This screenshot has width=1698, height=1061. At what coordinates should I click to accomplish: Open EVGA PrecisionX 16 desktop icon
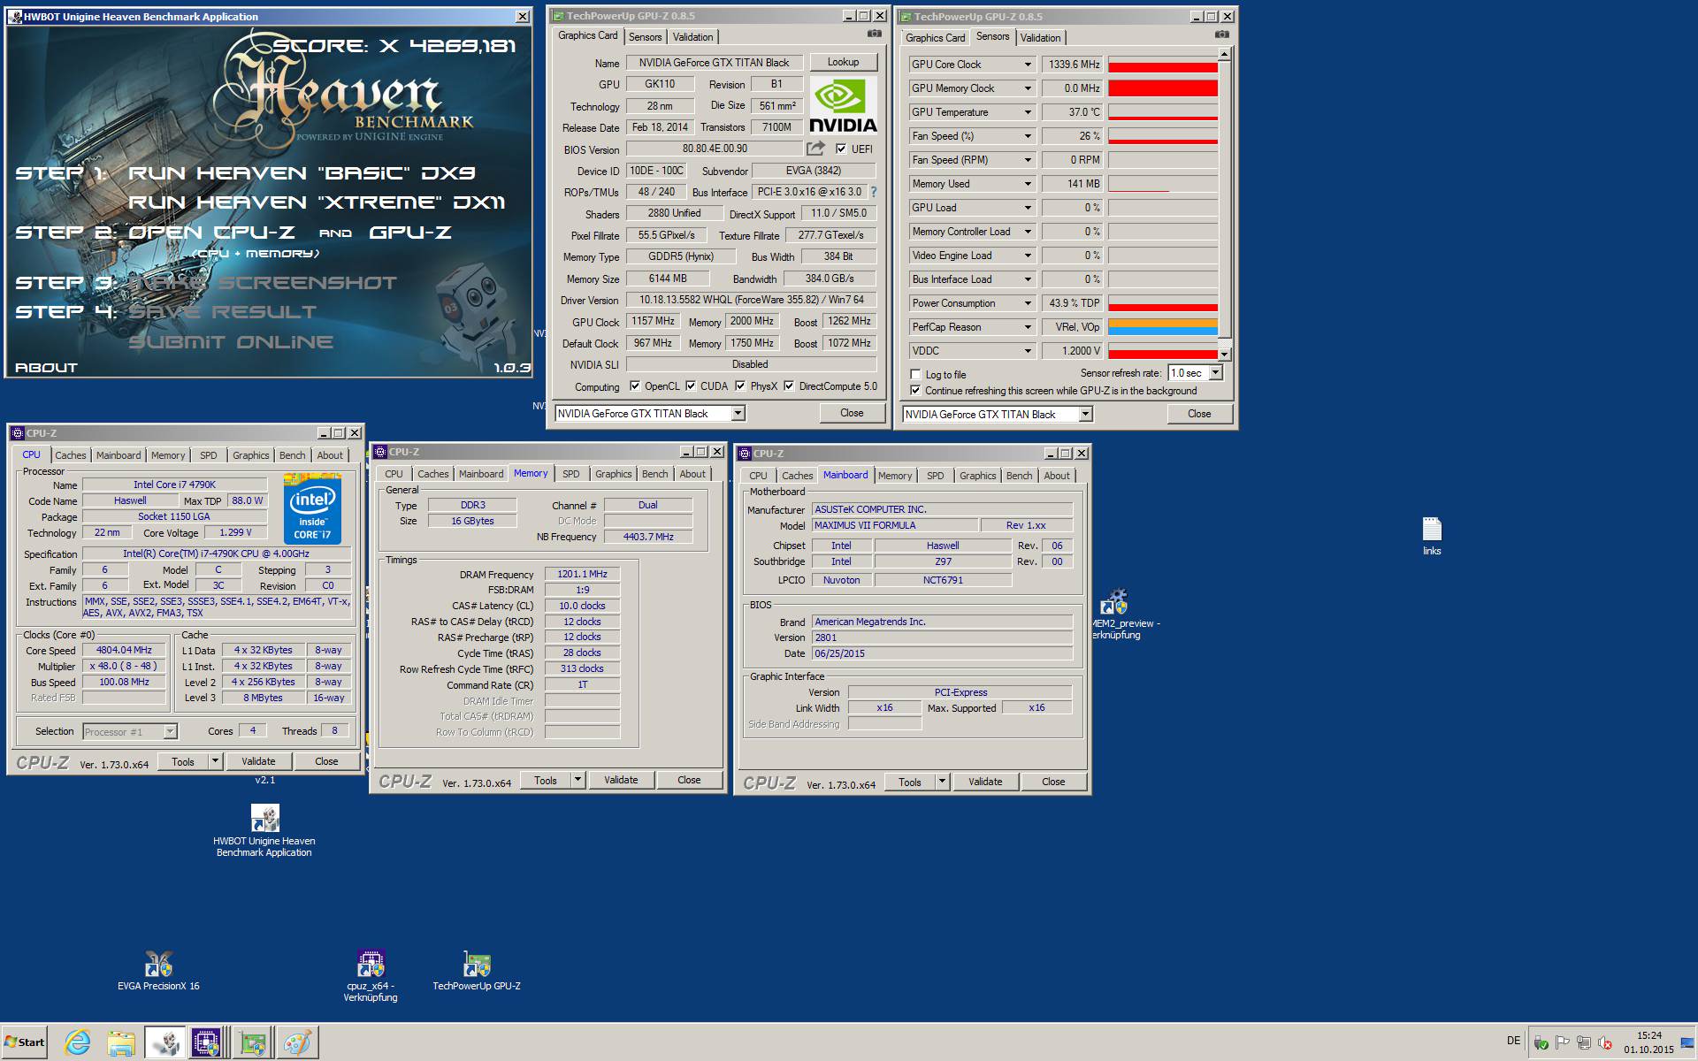pos(158,970)
